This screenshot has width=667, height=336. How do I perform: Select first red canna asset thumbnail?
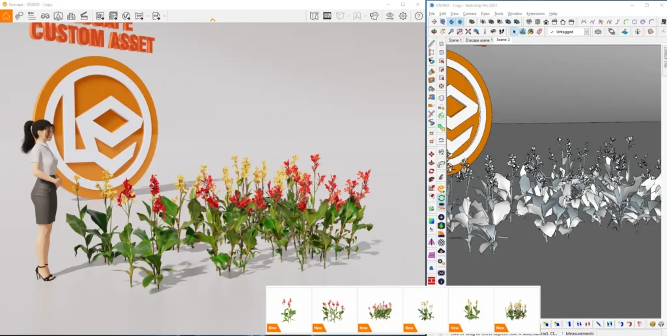click(x=289, y=310)
